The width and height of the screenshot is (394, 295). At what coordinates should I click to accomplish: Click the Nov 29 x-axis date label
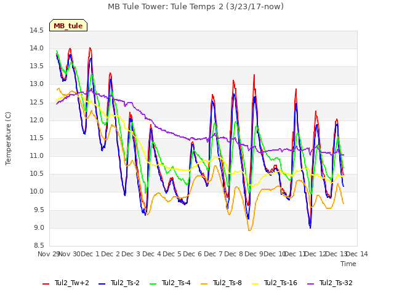pos(48,254)
